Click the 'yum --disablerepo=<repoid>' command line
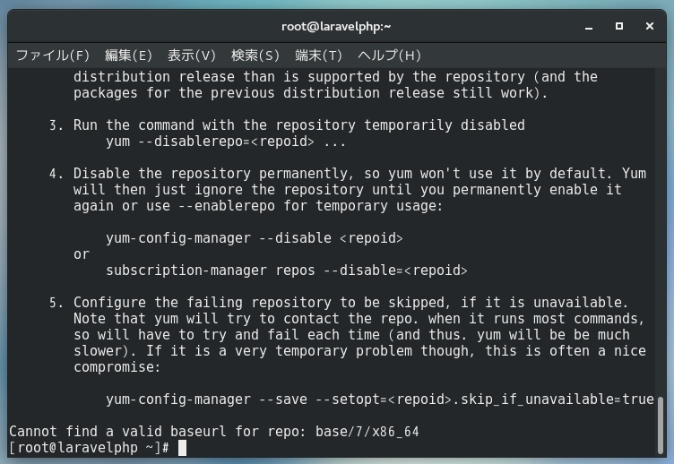Viewport: 674px width, 464px height. [226, 142]
